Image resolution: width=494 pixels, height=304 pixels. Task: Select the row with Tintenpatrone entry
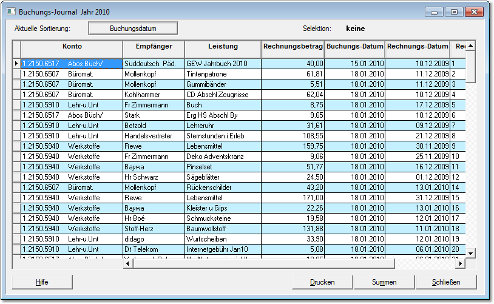point(223,73)
